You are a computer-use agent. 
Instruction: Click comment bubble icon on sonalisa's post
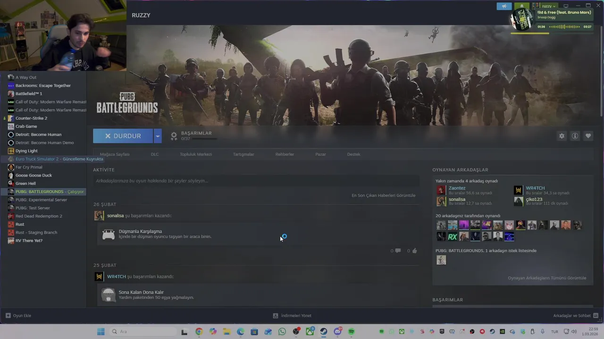coord(398,251)
